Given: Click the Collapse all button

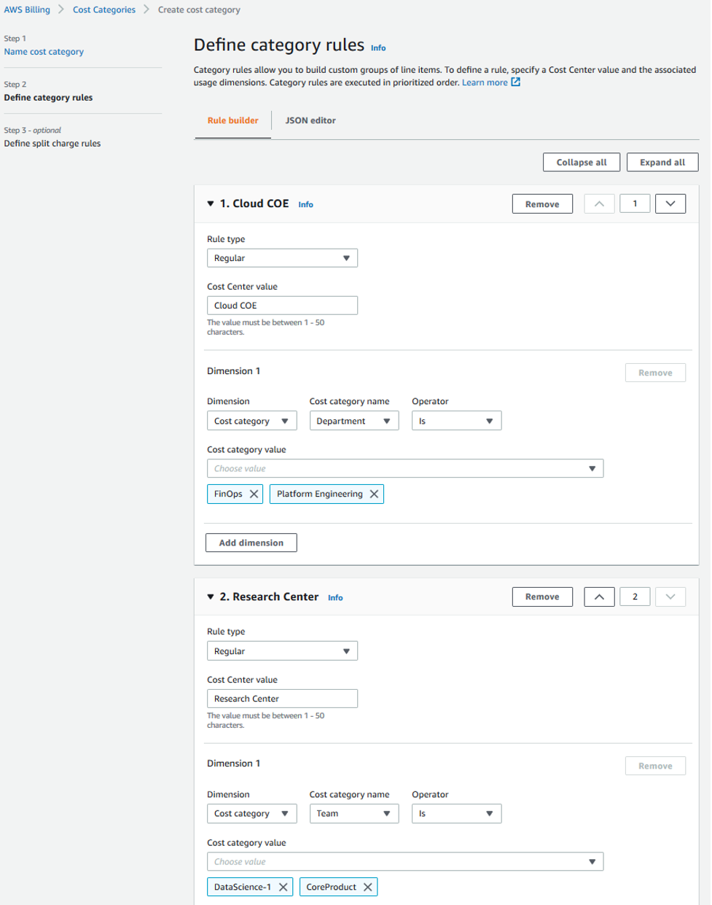Looking at the screenshot, I should tap(581, 163).
